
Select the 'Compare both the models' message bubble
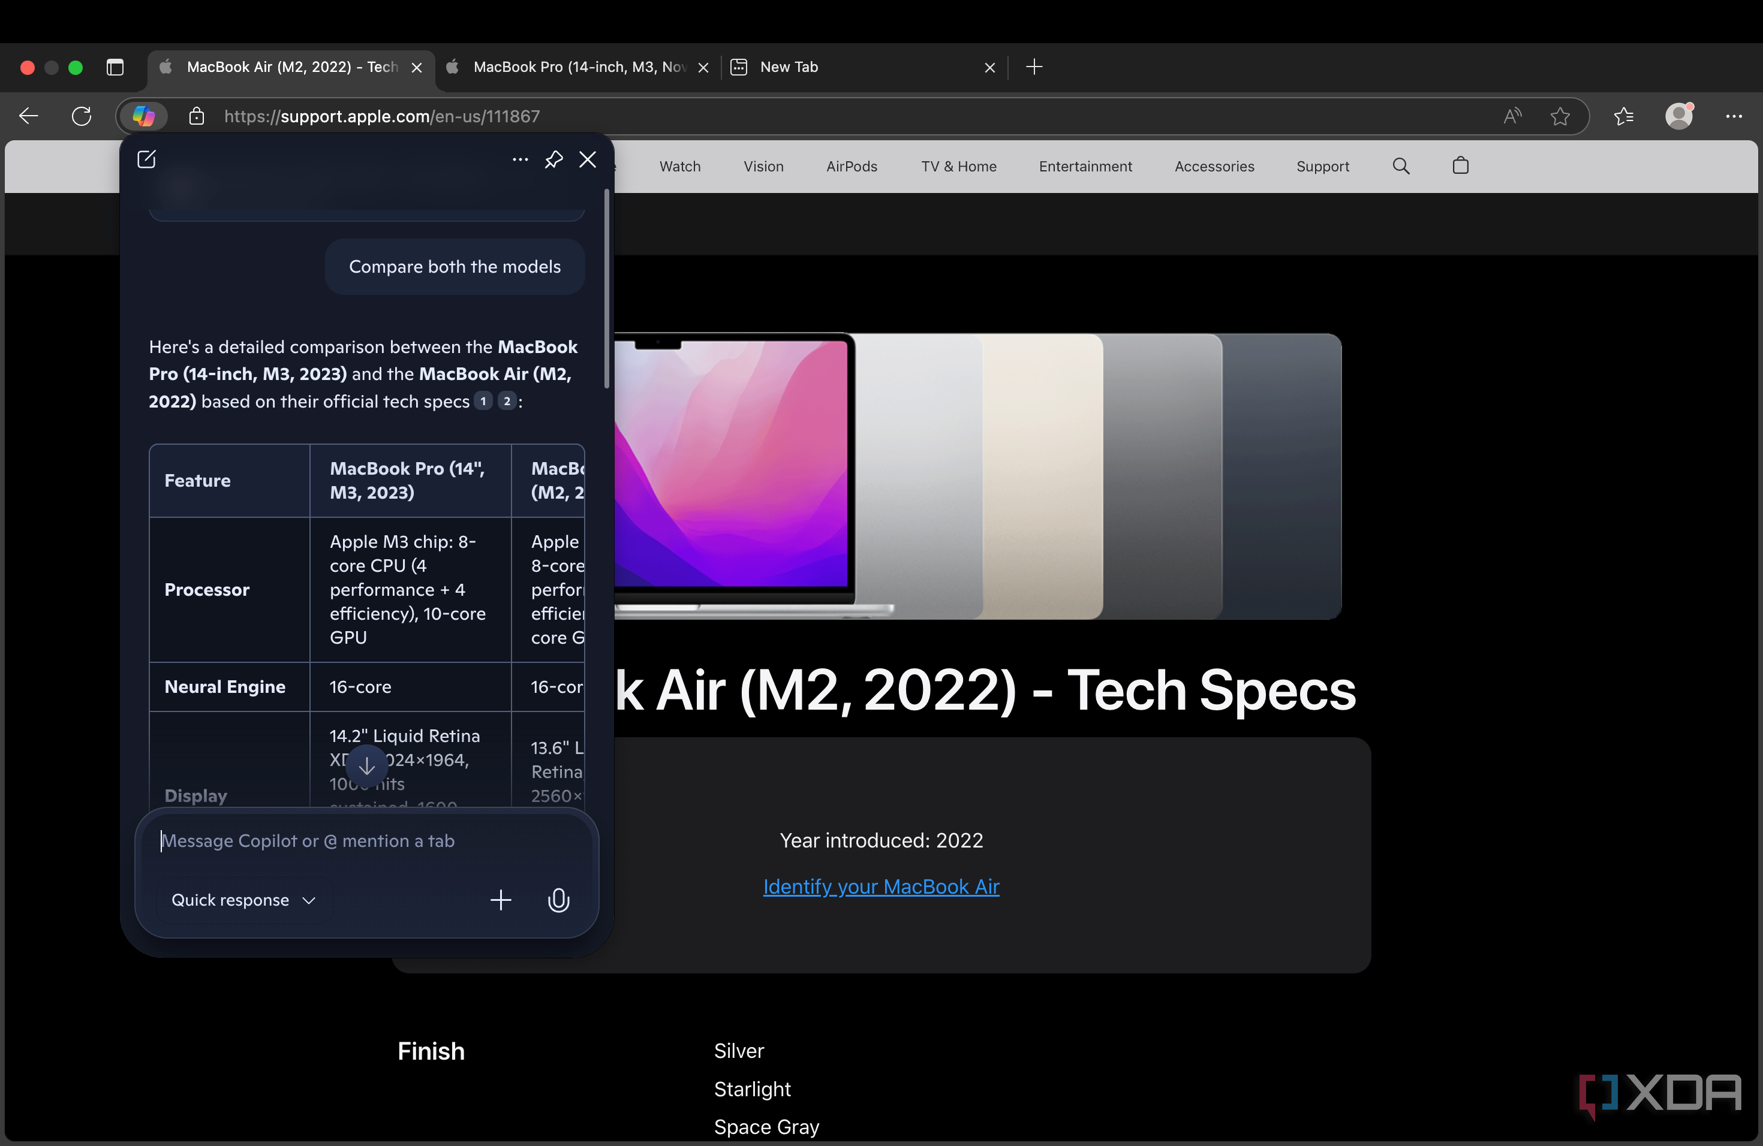pyautogui.click(x=454, y=267)
